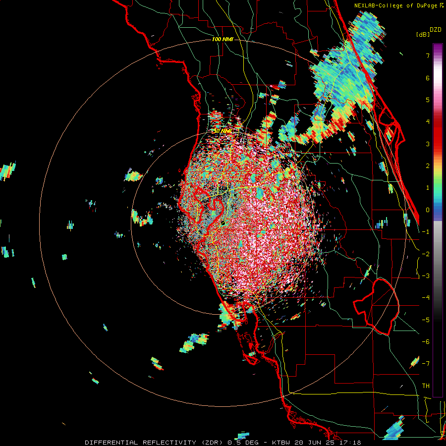The height and width of the screenshot is (446, 446).
Task: Click the Lake Okeechobee outline on the map
Action: 376,307
